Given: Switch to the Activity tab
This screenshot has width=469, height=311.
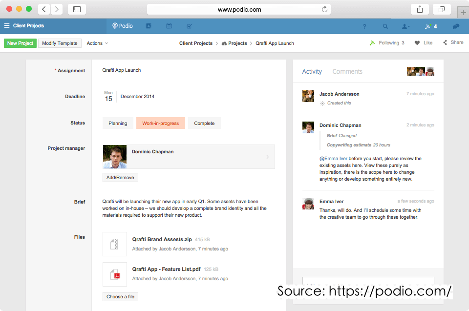Looking at the screenshot, I should pos(312,71).
